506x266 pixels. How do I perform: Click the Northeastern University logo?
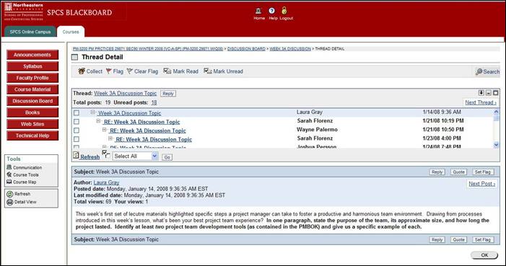tap(24, 12)
